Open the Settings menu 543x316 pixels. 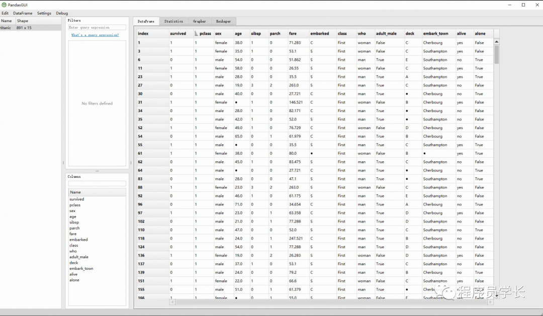(44, 13)
